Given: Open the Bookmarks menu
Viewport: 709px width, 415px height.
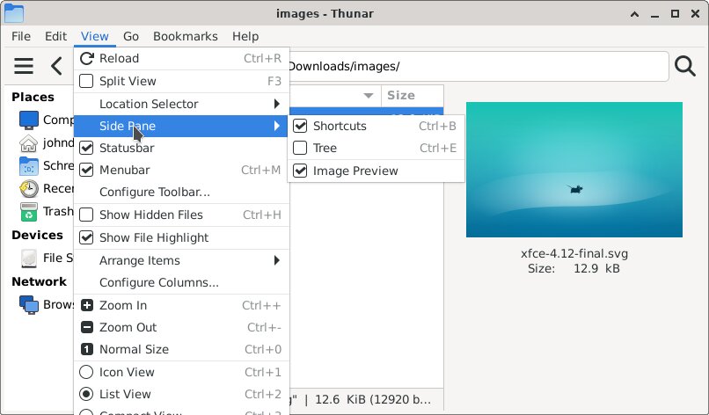Looking at the screenshot, I should point(186,36).
